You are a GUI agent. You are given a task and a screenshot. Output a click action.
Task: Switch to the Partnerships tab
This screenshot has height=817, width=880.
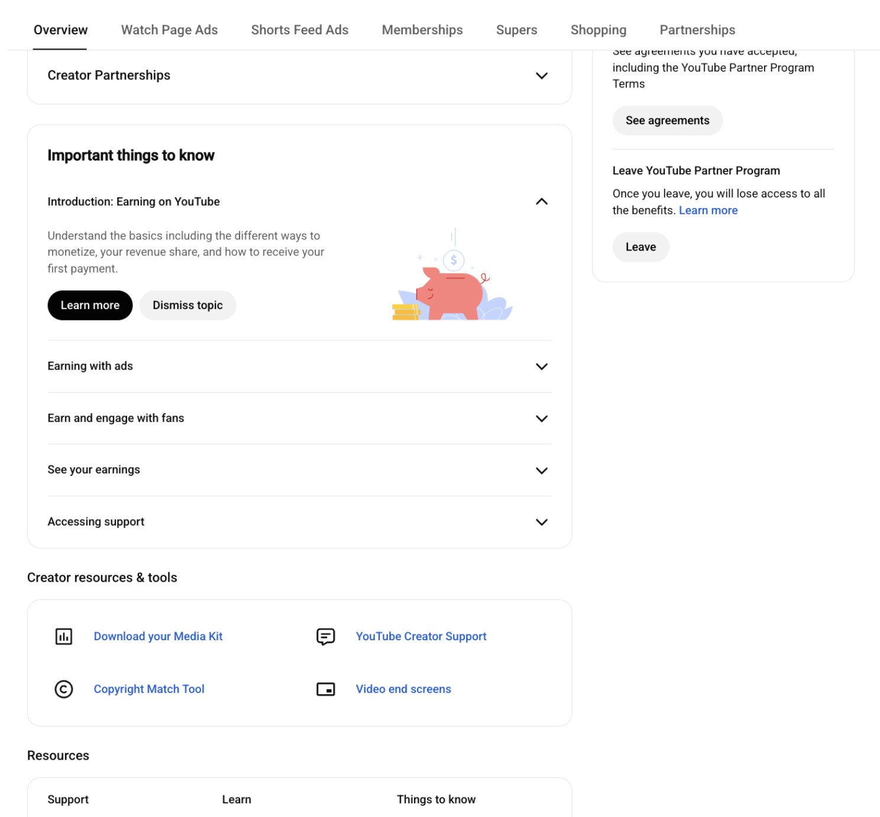click(x=697, y=30)
